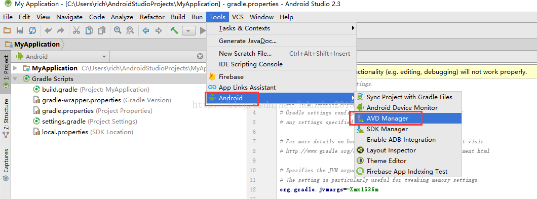Launch Android Device Monitor from submenu
This screenshot has width=537, height=199.
click(x=408, y=107)
